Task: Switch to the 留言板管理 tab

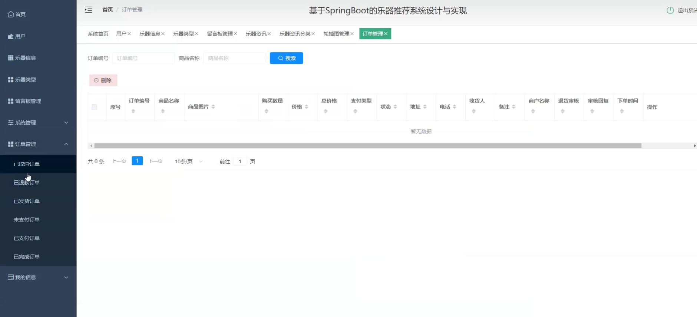Action: point(220,34)
